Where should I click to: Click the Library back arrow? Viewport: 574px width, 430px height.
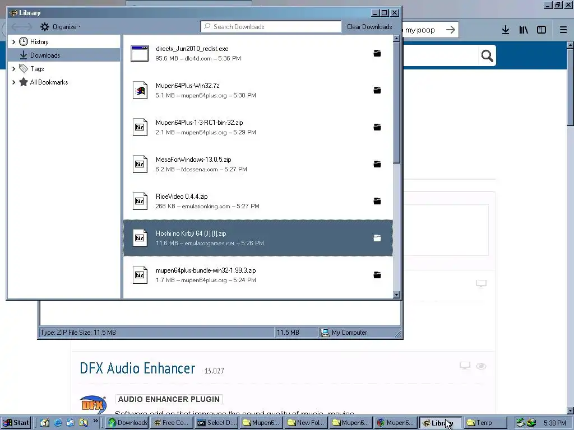tap(16, 27)
